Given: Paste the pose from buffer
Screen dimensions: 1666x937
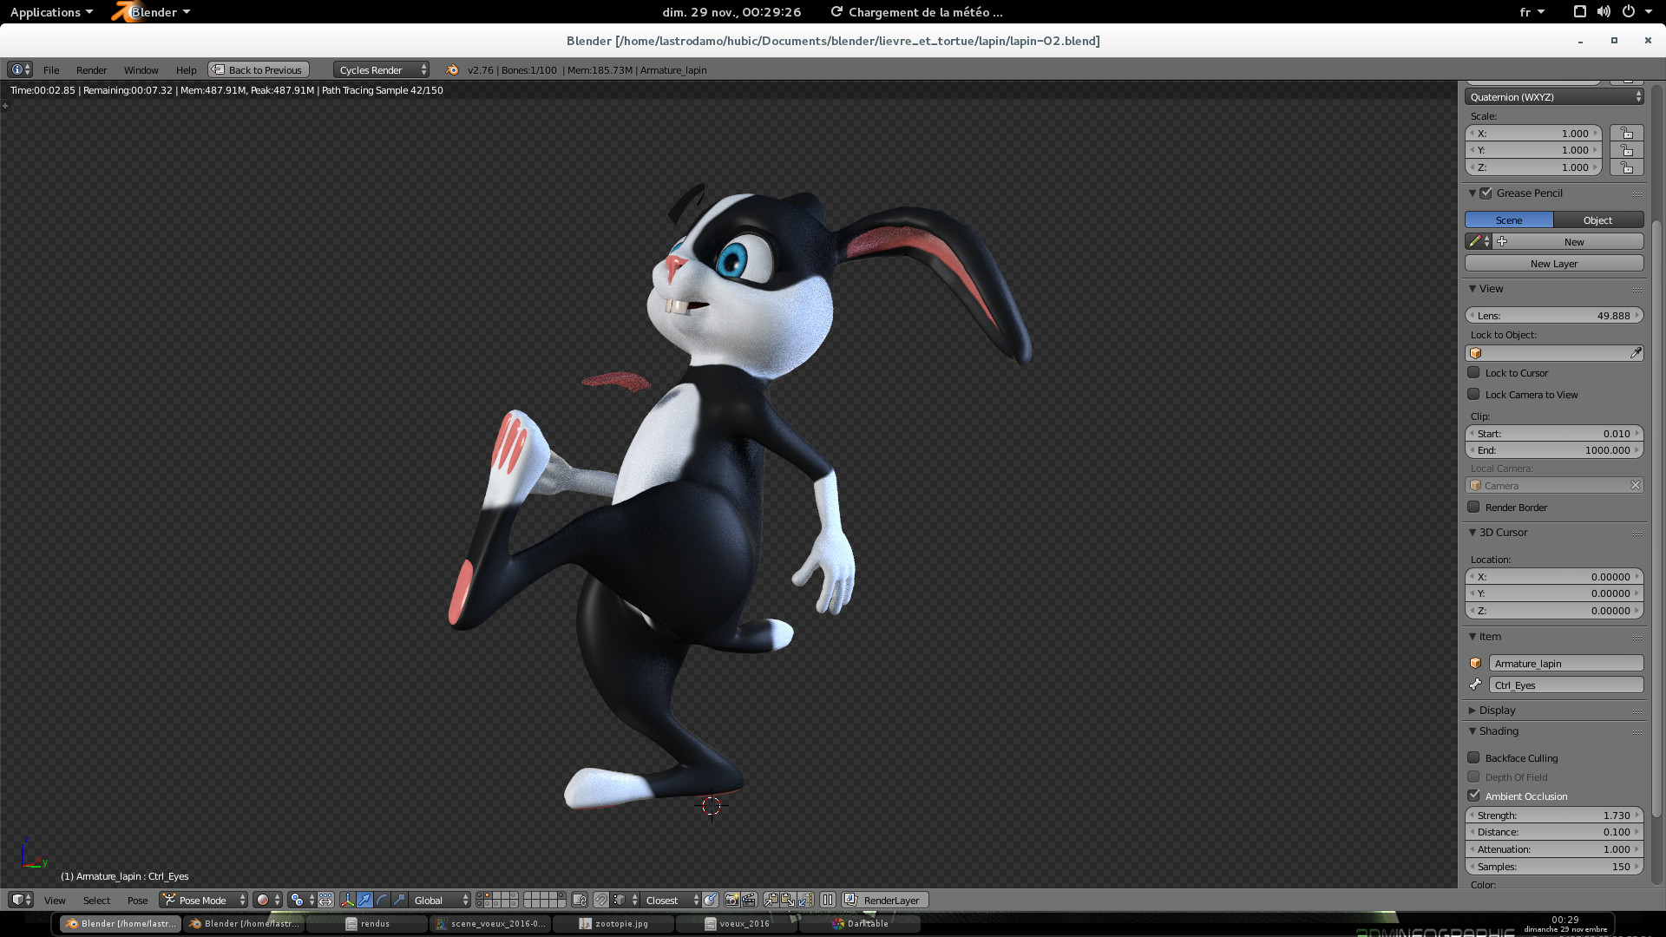Looking at the screenshot, I should [788, 900].
